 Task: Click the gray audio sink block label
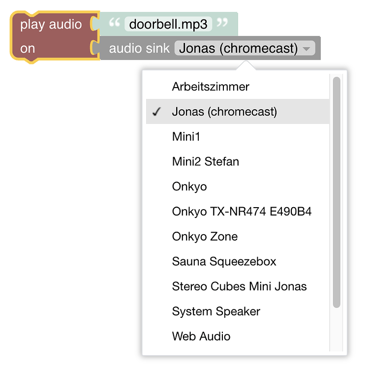(x=139, y=49)
